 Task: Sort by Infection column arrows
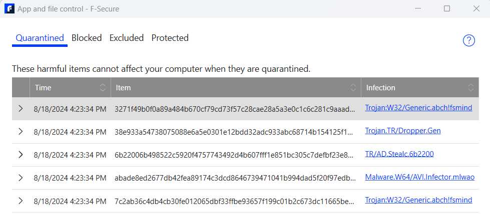[x=470, y=87]
